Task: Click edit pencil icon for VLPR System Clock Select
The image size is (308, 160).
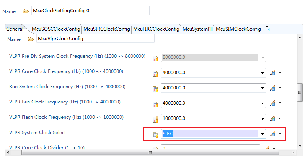Action: pyautogui.click(x=272, y=134)
